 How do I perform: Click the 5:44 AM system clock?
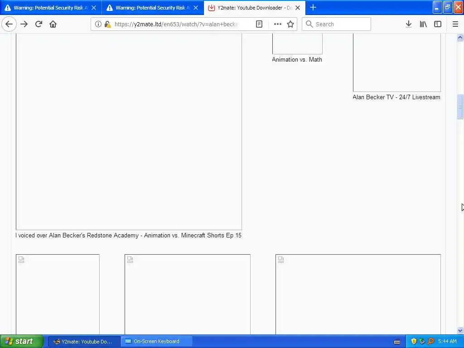coord(447,342)
